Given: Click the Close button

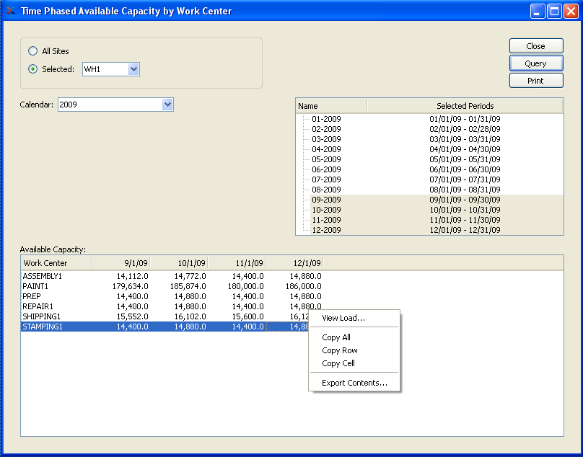Looking at the screenshot, I should 535,46.
